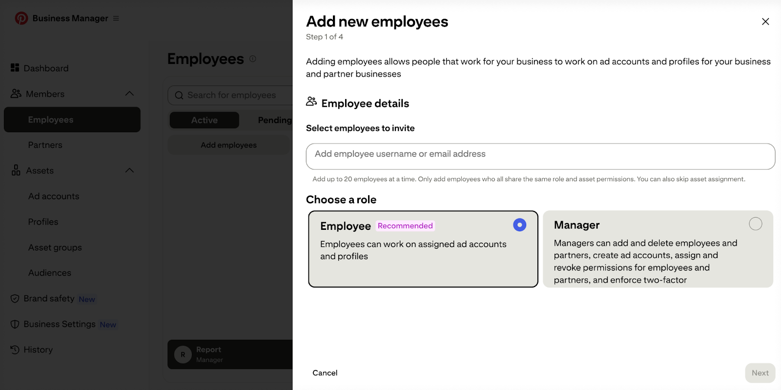The image size is (781, 390).
Task: Click the Next button
Action: tap(760, 373)
